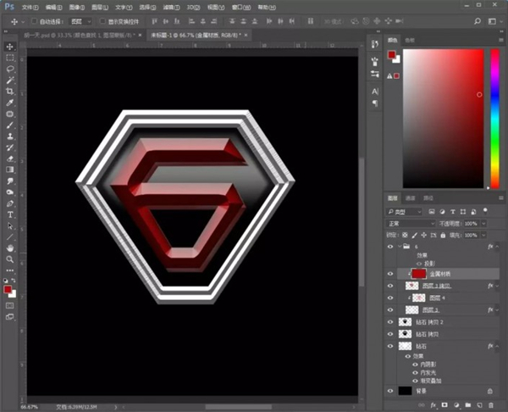Select the Crop tool
Viewport: 508px width, 412px height.
[10, 91]
